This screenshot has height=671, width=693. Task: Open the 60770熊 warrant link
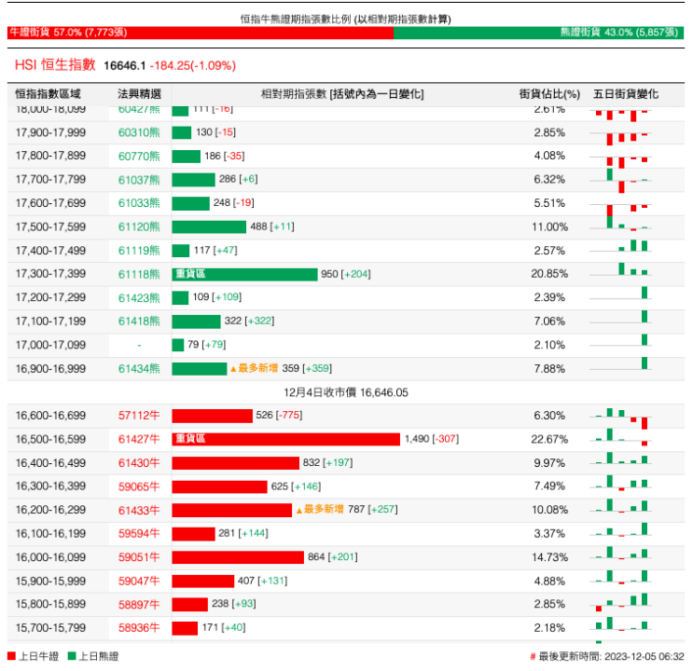[139, 156]
